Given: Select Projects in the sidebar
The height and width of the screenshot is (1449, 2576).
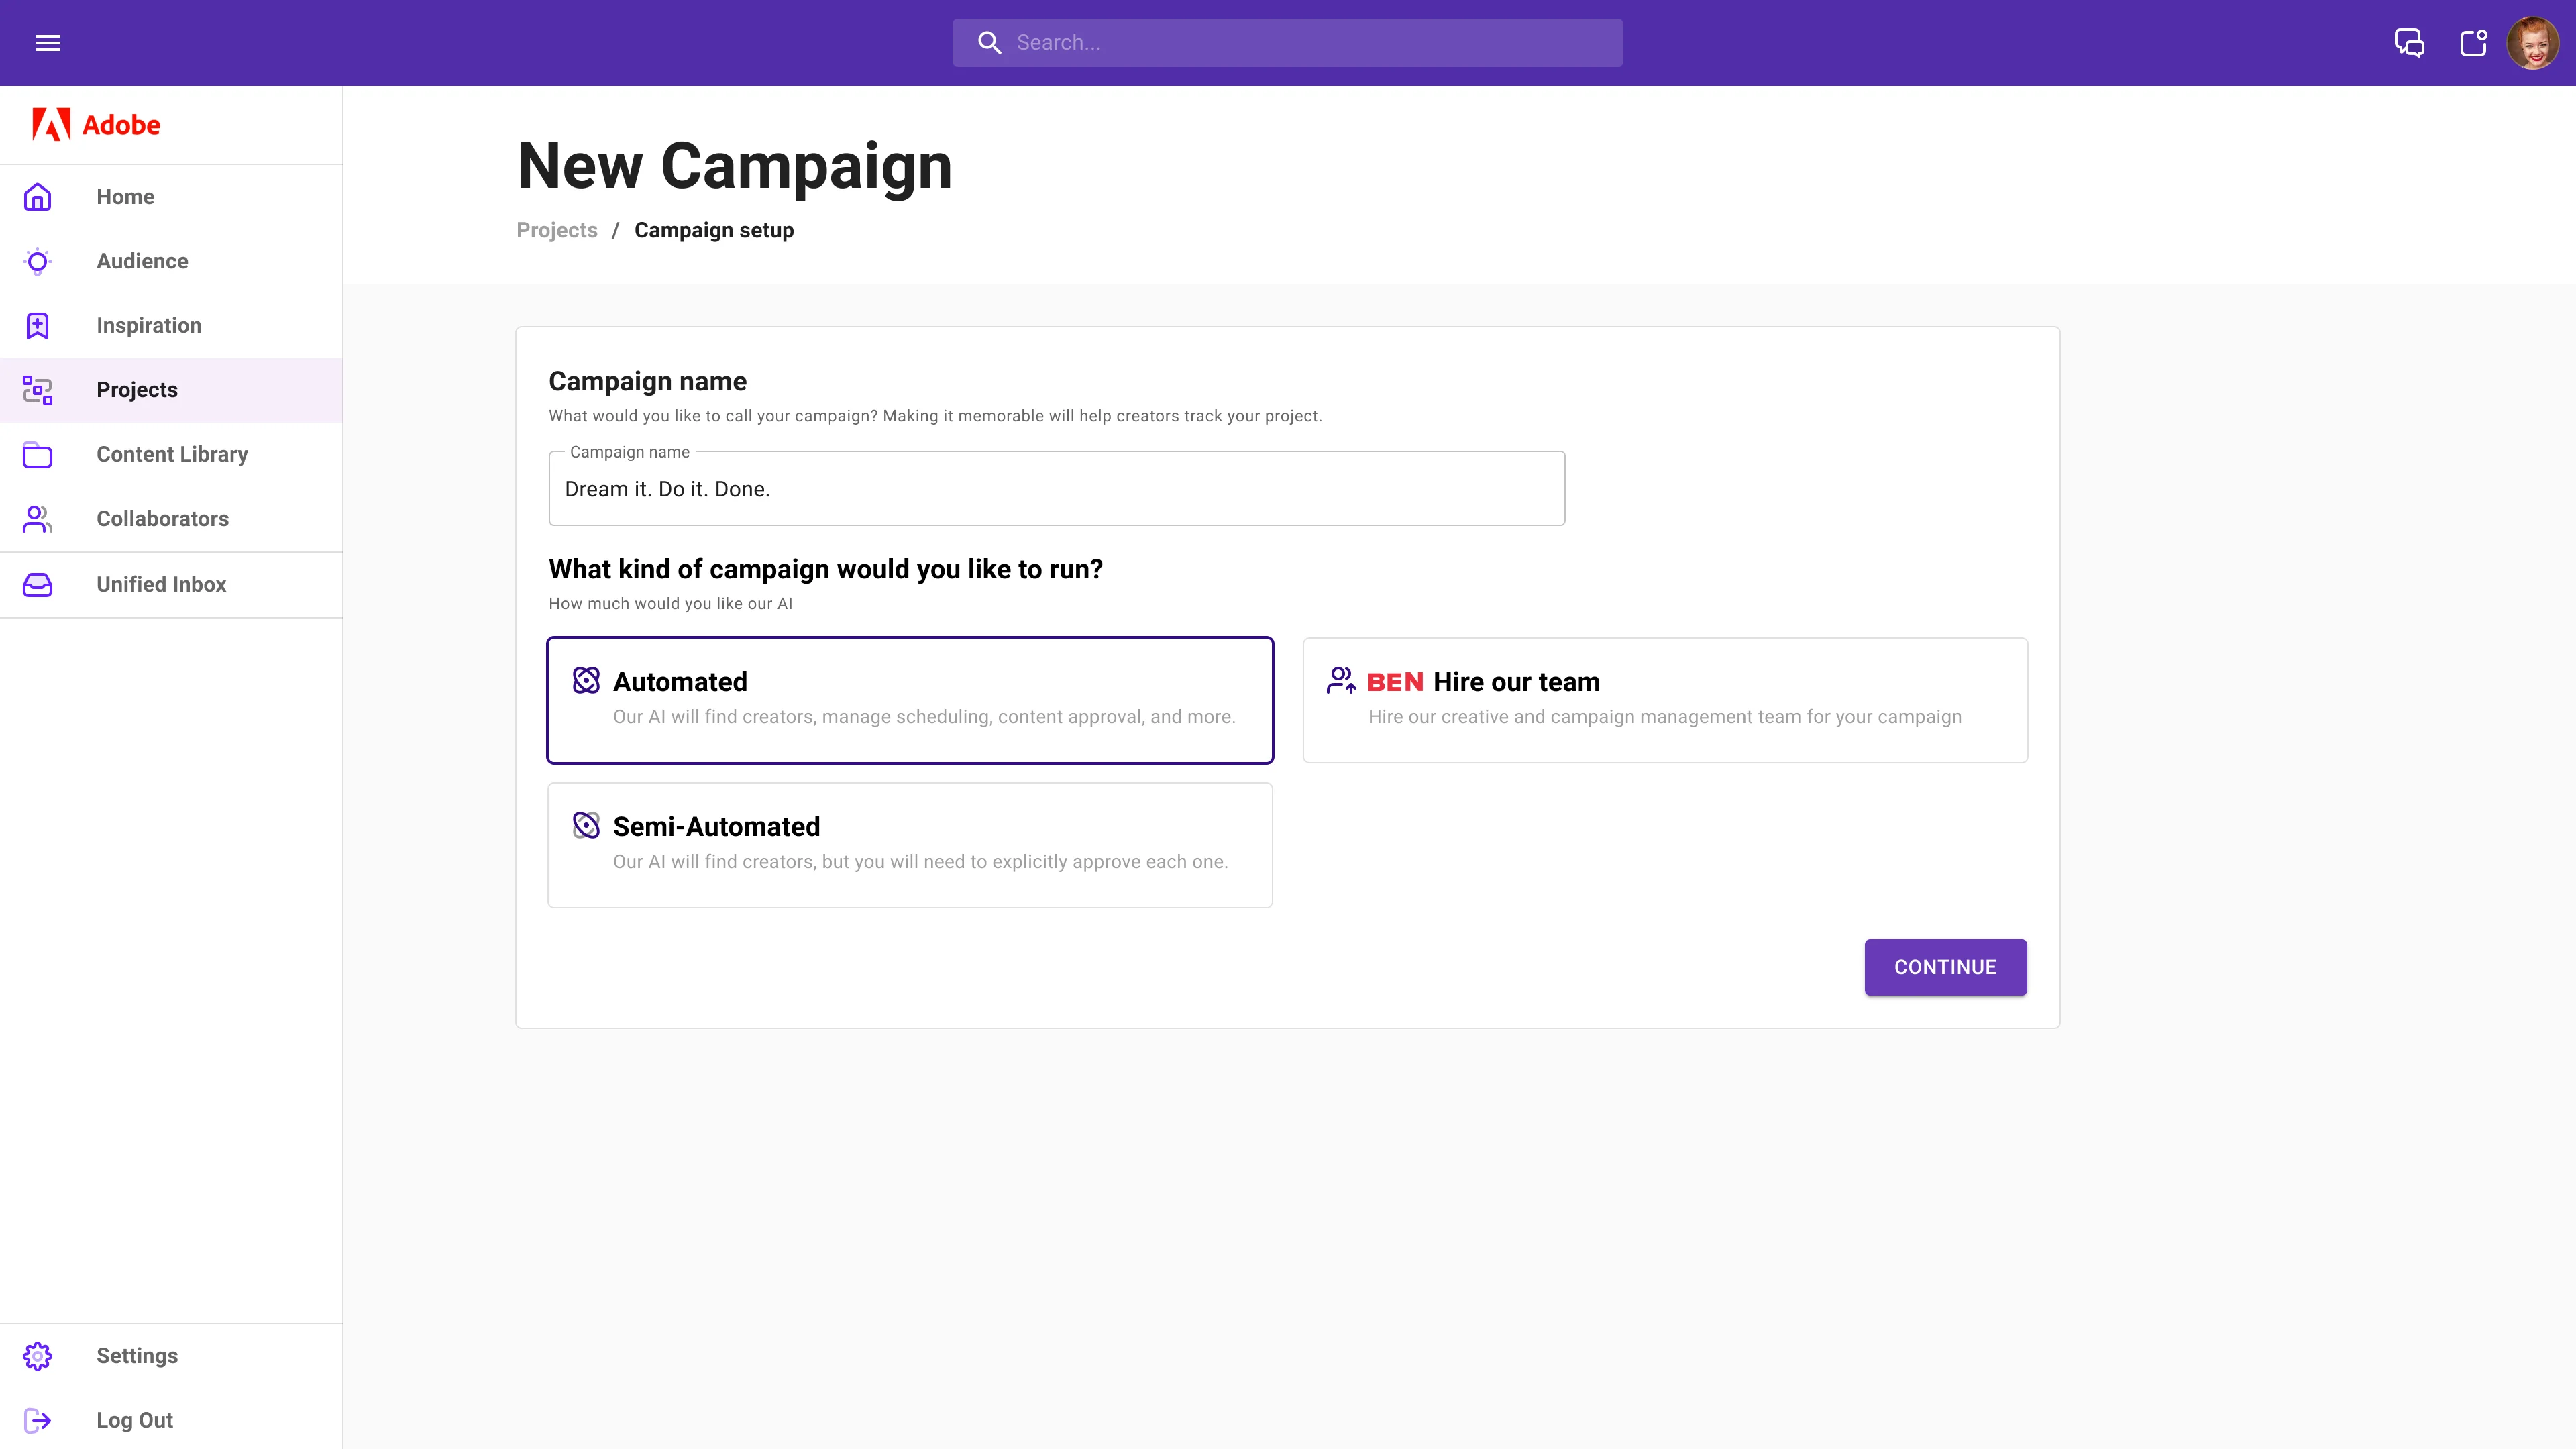Looking at the screenshot, I should (171, 390).
